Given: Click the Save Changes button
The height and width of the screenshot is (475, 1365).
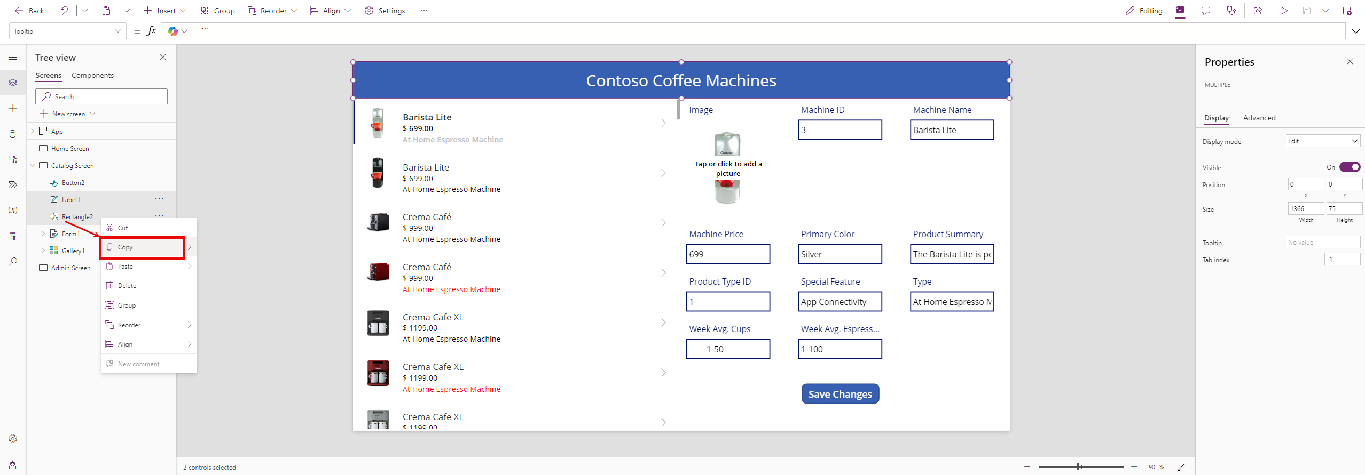Looking at the screenshot, I should pos(840,394).
